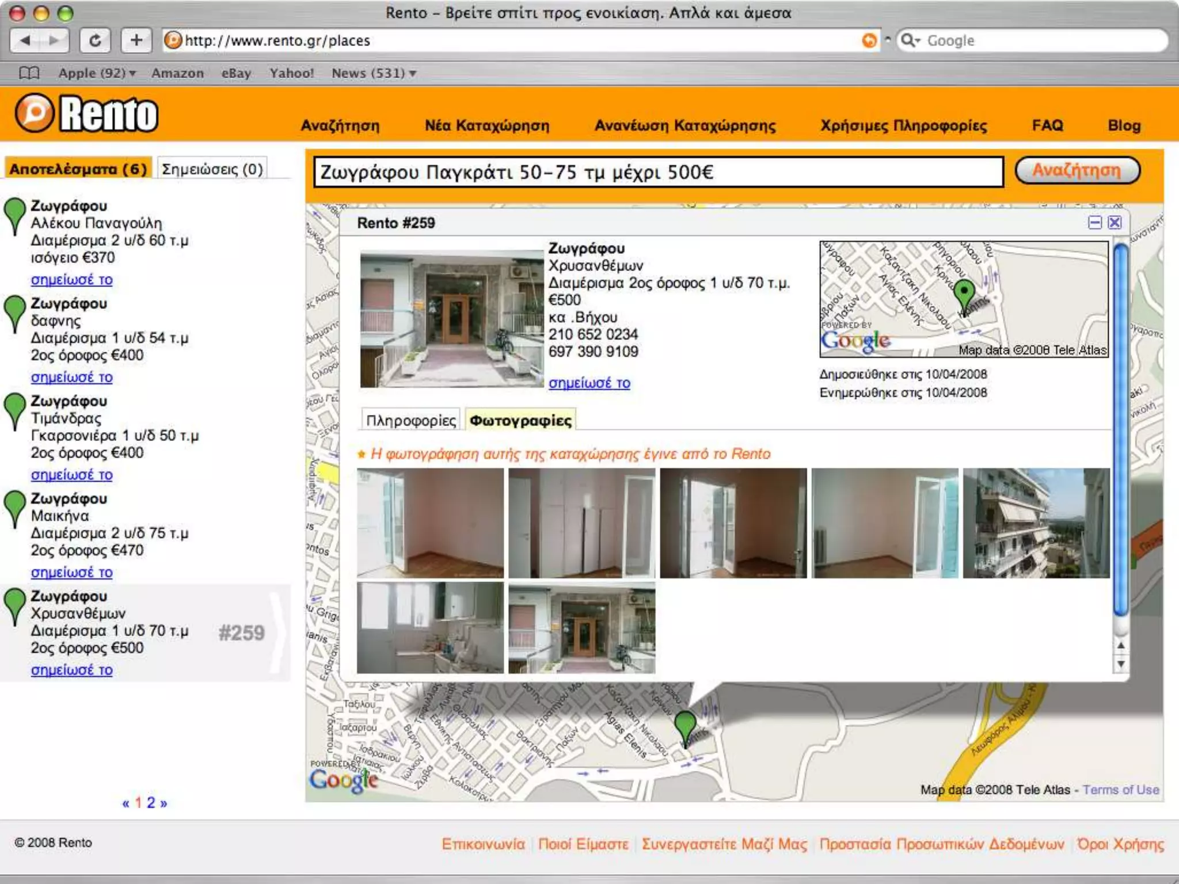Expand the Apple (92) bookmarks dropdown

point(97,73)
